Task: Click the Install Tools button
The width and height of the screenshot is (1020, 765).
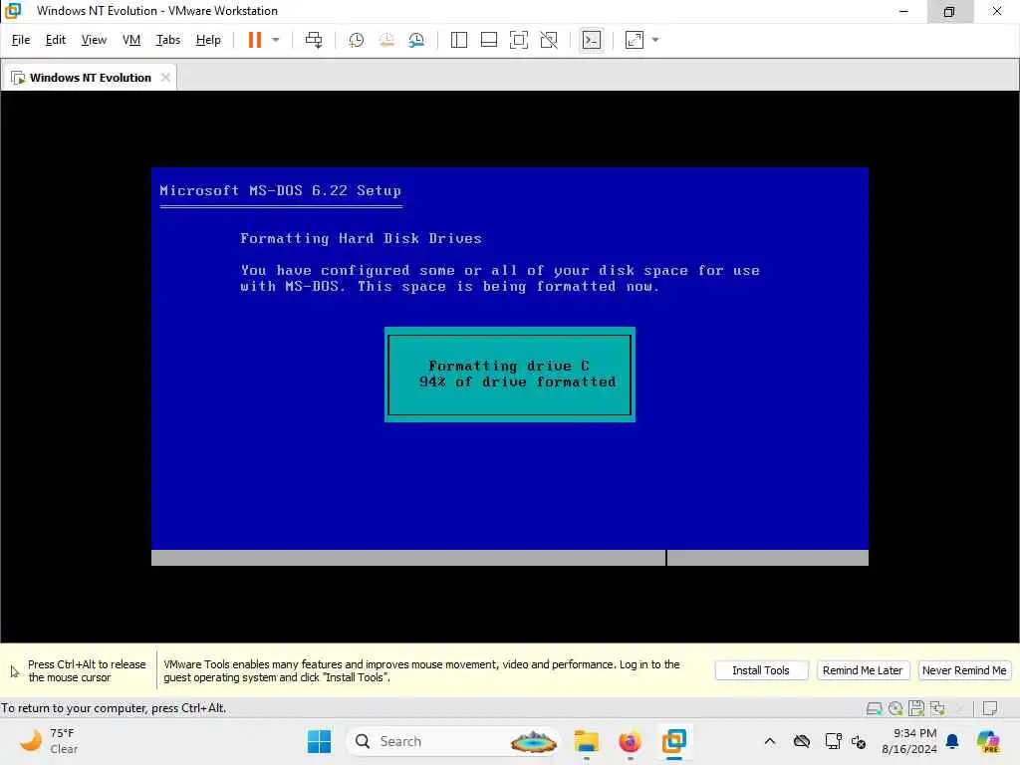Action: point(761,670)
